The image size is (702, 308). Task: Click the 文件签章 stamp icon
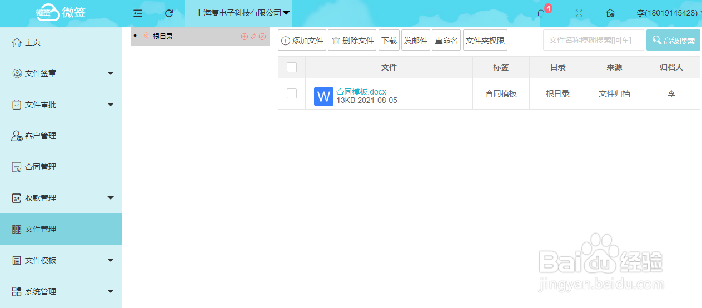[x=17, y=73]
